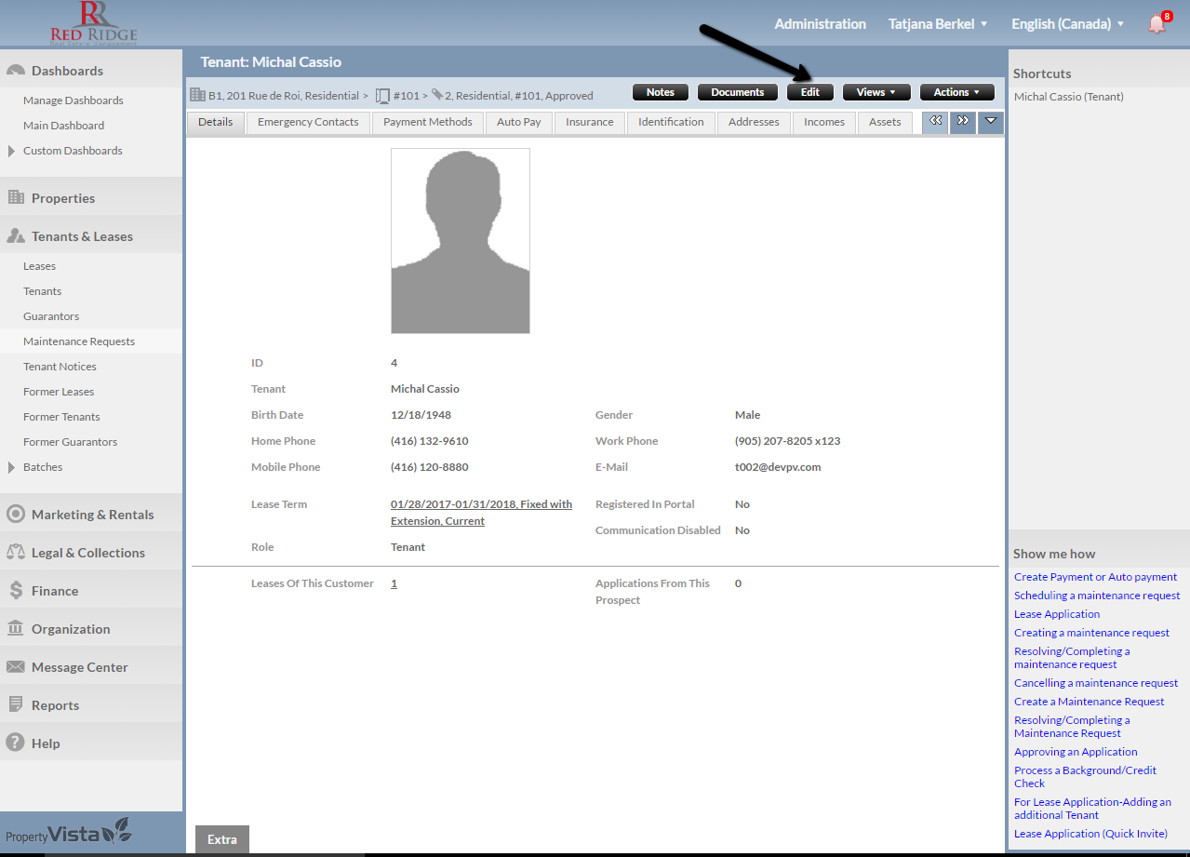Open the Message Center envelope section
1190x857 pixels.
point(79,667)
